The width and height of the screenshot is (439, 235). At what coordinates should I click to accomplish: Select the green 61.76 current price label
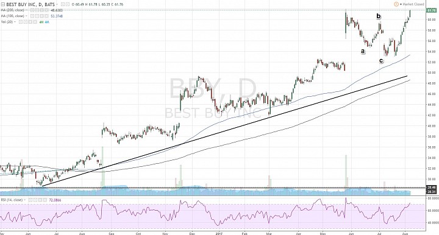[430, 10]
